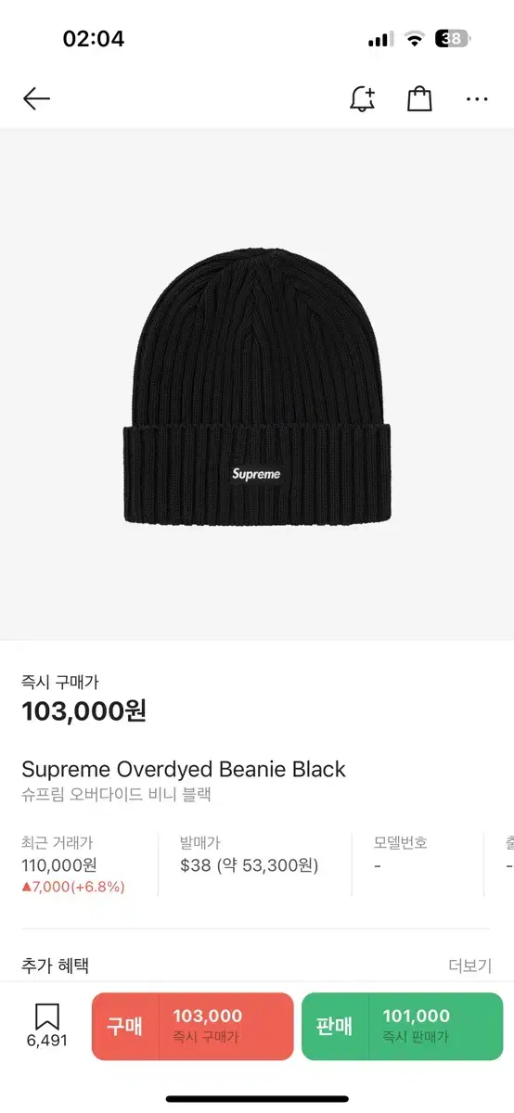Tap the back arrow icon
The height and width of the screenshot is (1113, 514).
[36, 98]
